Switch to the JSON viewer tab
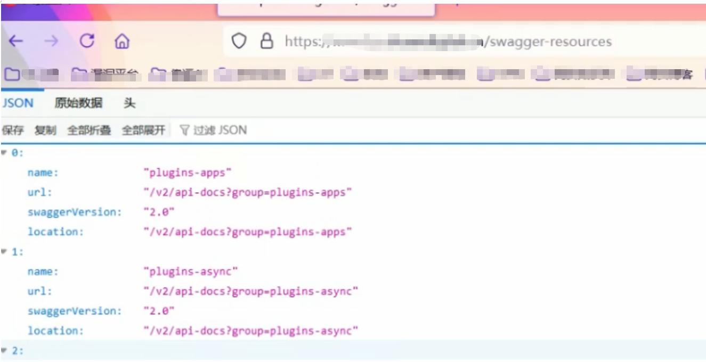Image resolution: width=706 pixels, height=362 pixels. [18, 103]
